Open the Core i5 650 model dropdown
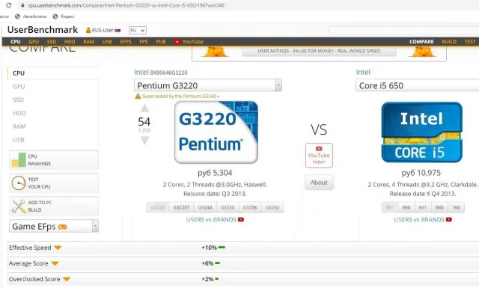Image resolution: width=479 pixels, height=288 pixels. tap(418, 85)
